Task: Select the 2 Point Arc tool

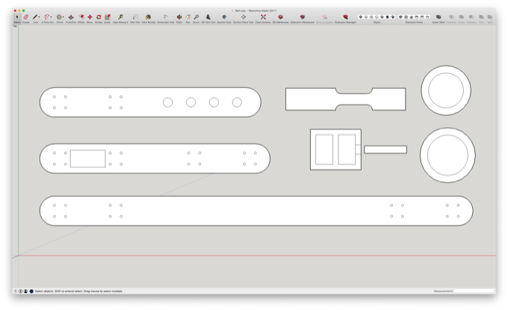Action: pyautogui.click(x=46, y=17)
